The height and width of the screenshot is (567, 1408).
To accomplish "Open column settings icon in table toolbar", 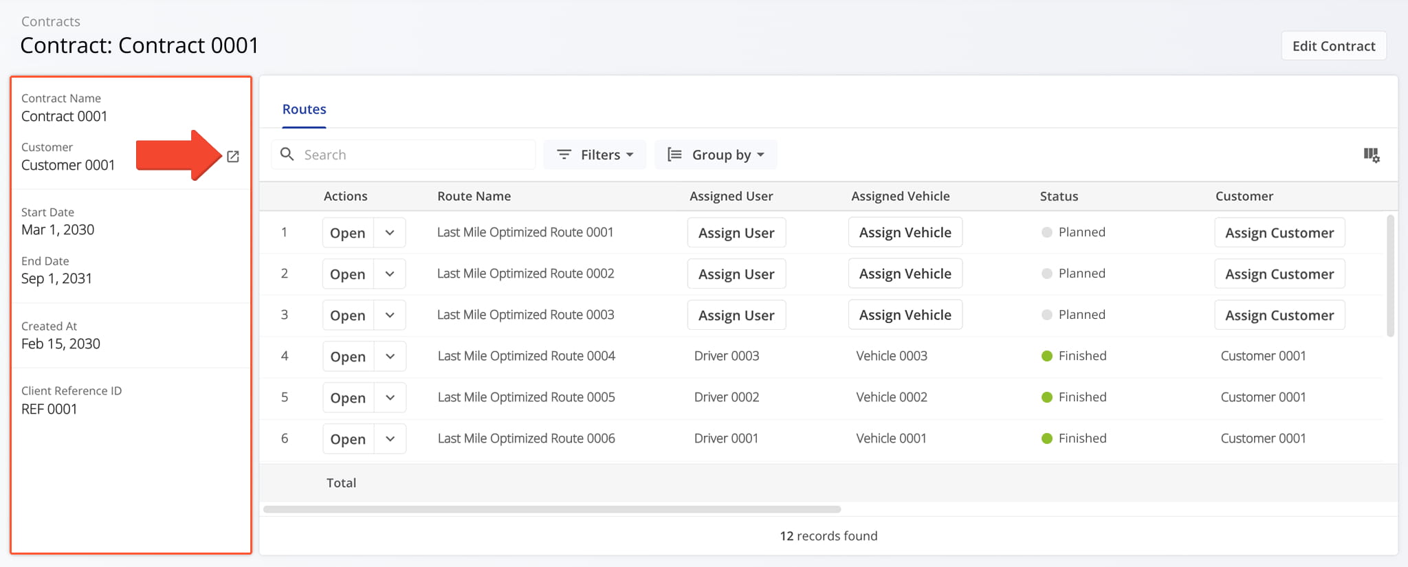I will [x=1371, y=155].
